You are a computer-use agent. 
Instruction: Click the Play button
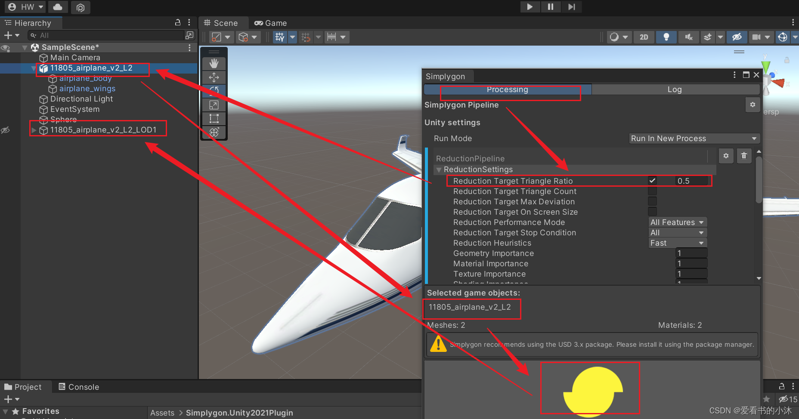[530, 7]
